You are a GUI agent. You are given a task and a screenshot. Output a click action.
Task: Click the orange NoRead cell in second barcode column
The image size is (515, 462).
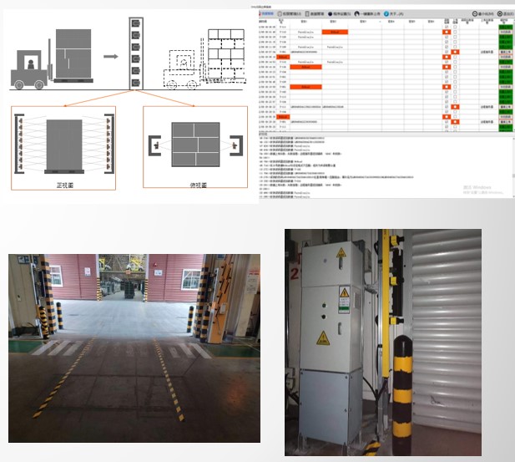click(x=335, y=32)
